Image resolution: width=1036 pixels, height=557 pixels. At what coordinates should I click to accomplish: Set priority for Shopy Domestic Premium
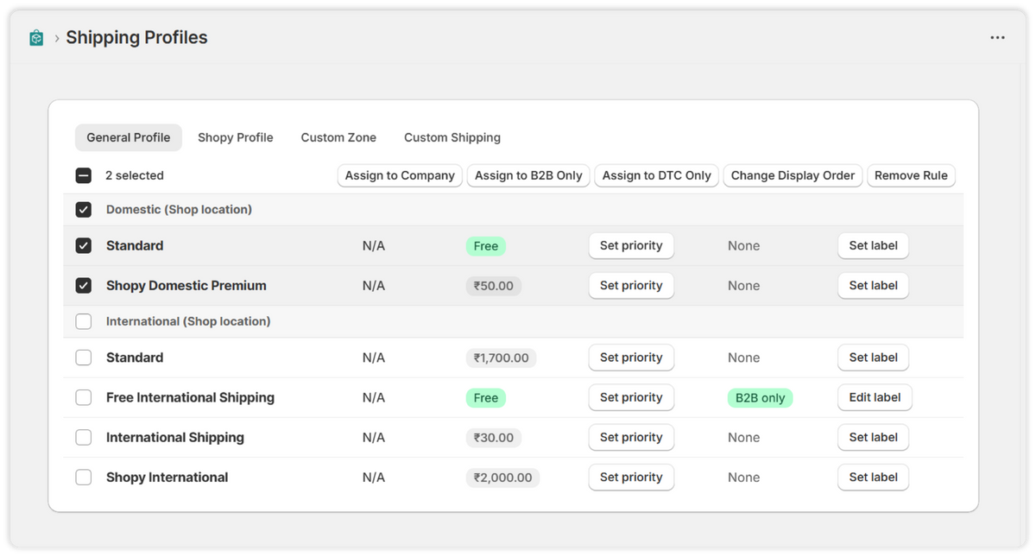tap(631, 286)
